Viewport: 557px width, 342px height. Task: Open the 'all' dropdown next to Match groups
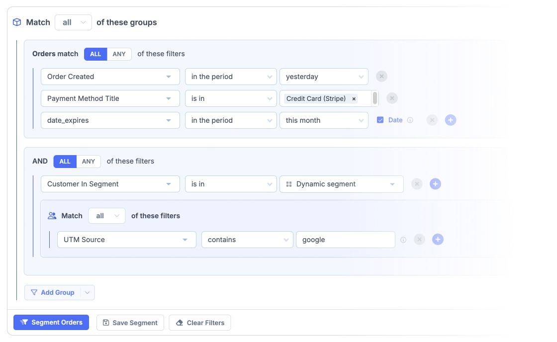[73, 22]
